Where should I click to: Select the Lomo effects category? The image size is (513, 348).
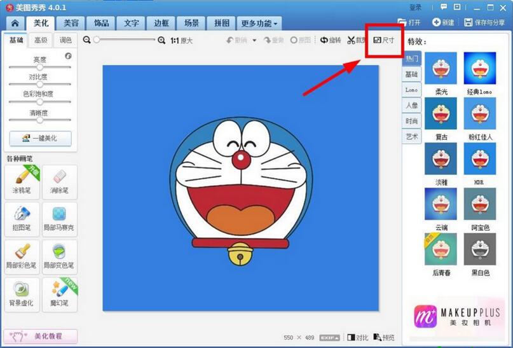click(411, 90)
